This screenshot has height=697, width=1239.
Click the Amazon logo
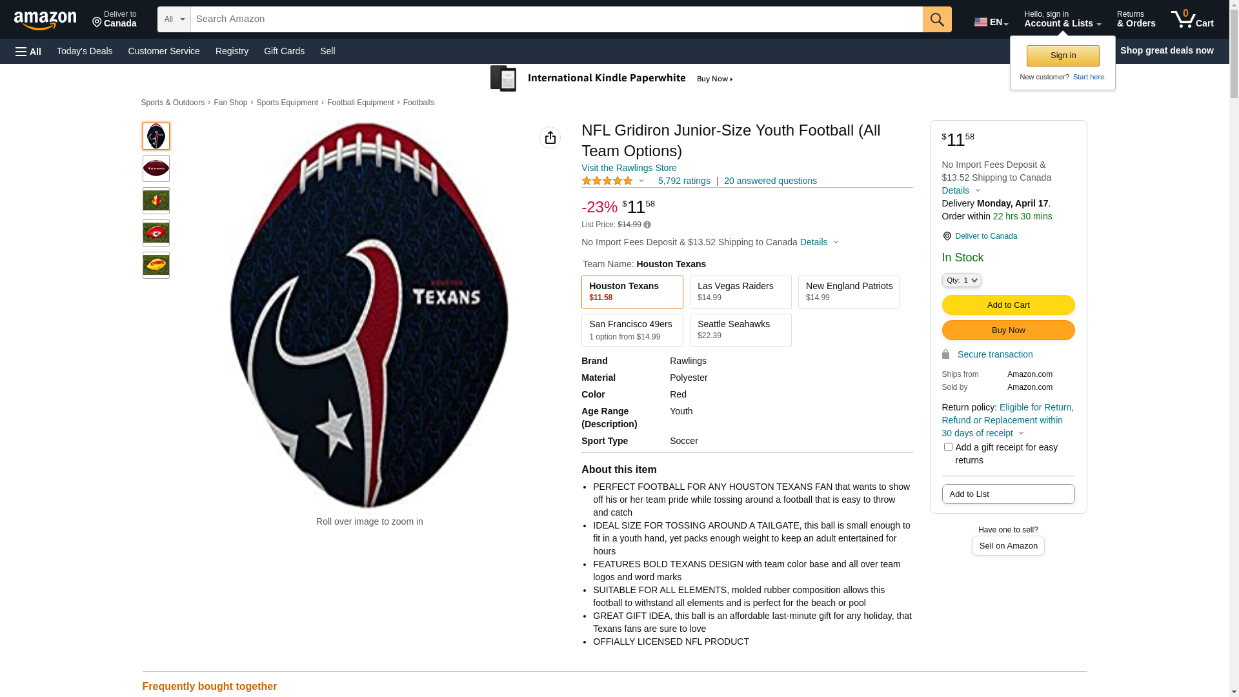click(x=45, y=21)
